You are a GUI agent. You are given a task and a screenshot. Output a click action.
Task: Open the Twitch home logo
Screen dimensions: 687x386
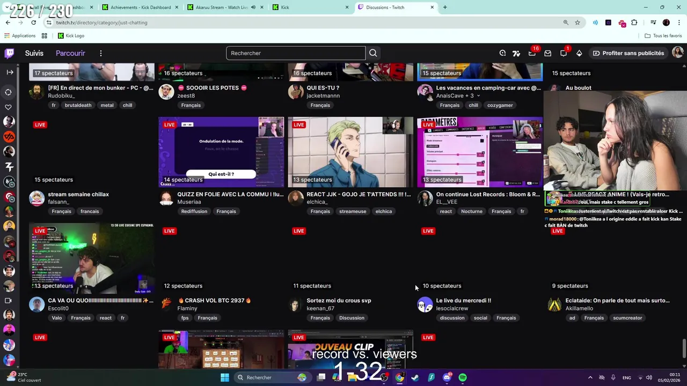[x=9, y=53]
